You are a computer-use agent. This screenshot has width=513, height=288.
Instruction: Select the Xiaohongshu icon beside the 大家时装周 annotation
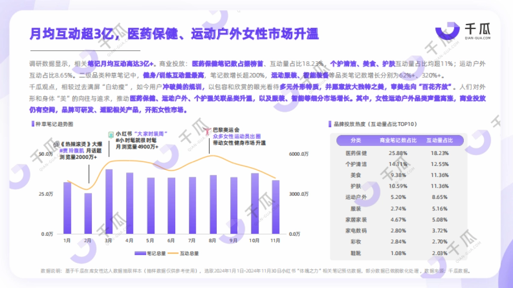click(x=110, y=134)
